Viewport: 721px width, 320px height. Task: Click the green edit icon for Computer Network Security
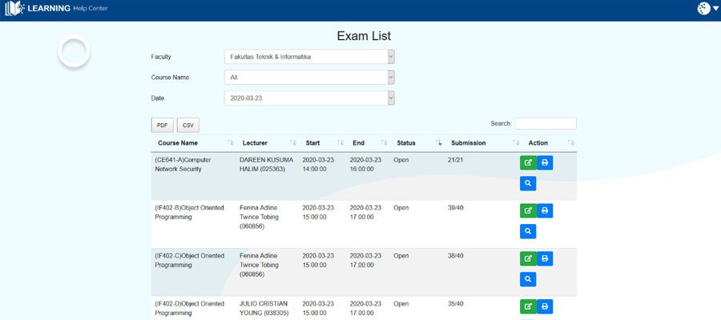tap(528, 163)
